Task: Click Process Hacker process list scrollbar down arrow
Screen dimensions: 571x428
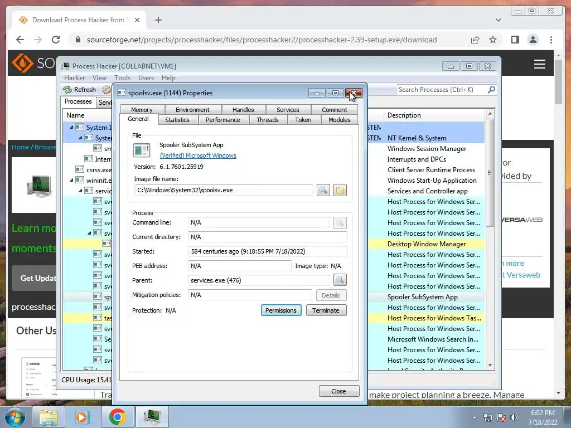Action: point(490,366)
